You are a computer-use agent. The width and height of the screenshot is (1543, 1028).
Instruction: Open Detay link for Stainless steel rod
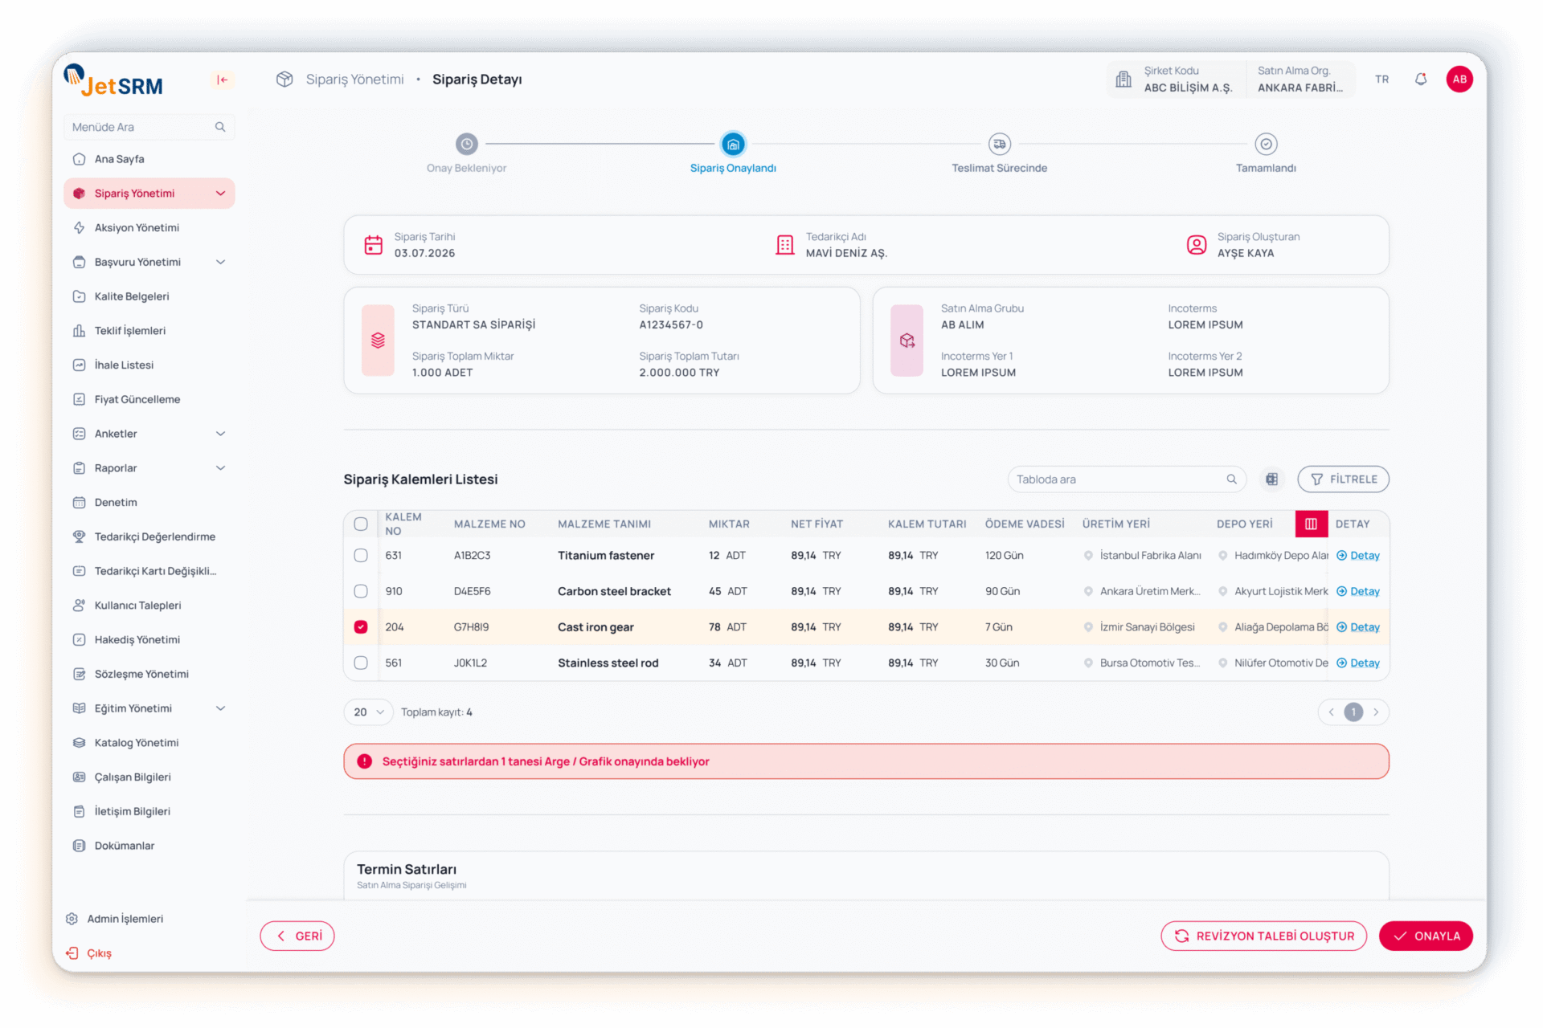[1364, 663]
